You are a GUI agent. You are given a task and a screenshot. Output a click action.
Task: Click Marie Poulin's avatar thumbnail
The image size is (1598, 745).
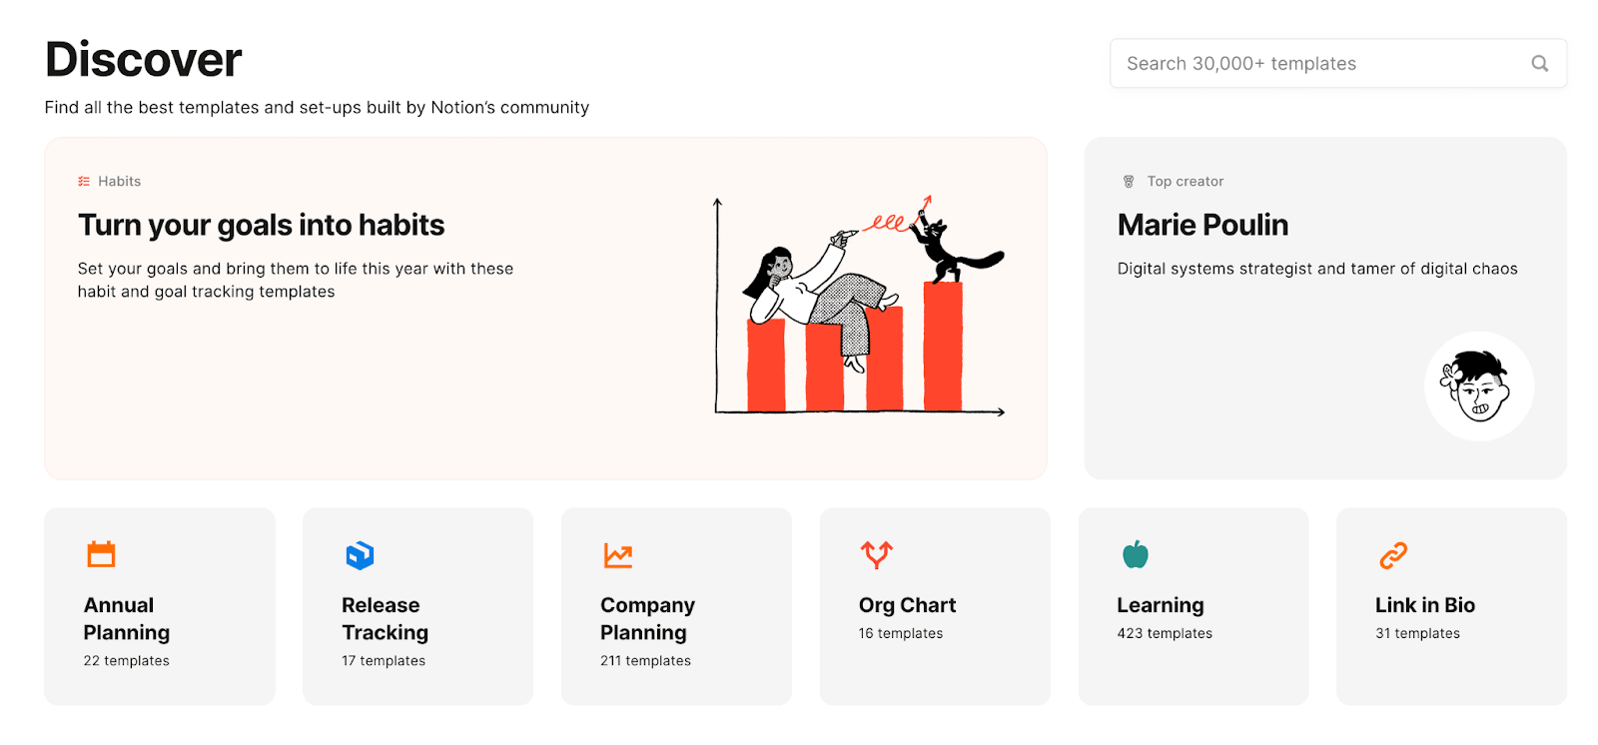click(1478, 385)
